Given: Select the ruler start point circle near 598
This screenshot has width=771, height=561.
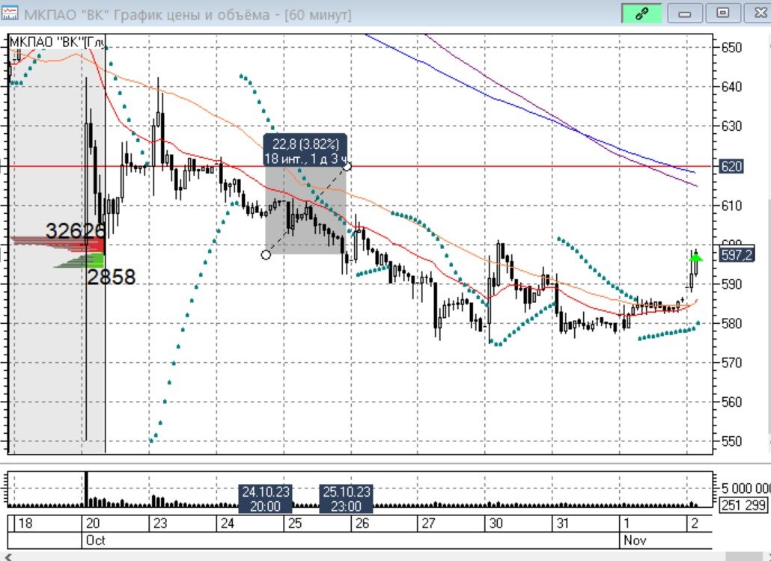Looking at the screenshot, I should (x=266, y=255).
